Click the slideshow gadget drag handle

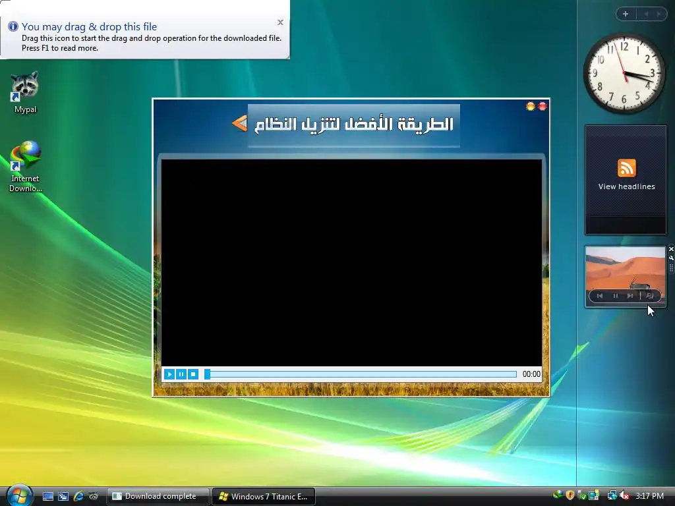pos(671,267)
